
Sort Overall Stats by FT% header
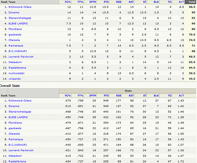(x=80, y=95)
